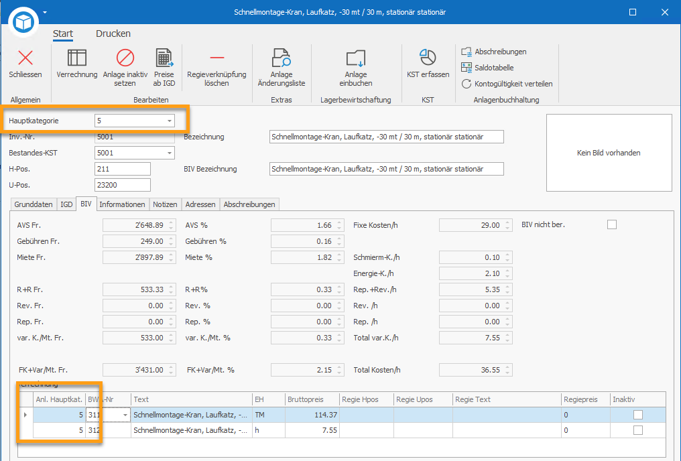Maximize the window
Viewport: 681px width, 461px height.
(633, 12)
